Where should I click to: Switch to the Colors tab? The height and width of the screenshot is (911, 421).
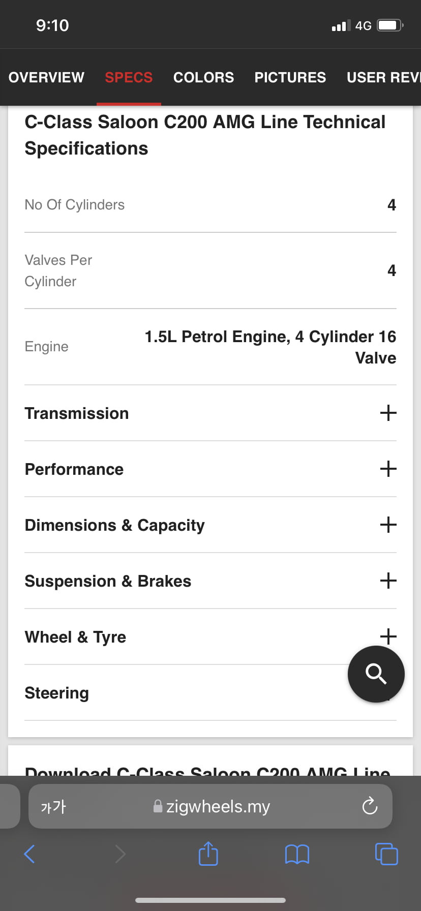(x=203, y=77)
